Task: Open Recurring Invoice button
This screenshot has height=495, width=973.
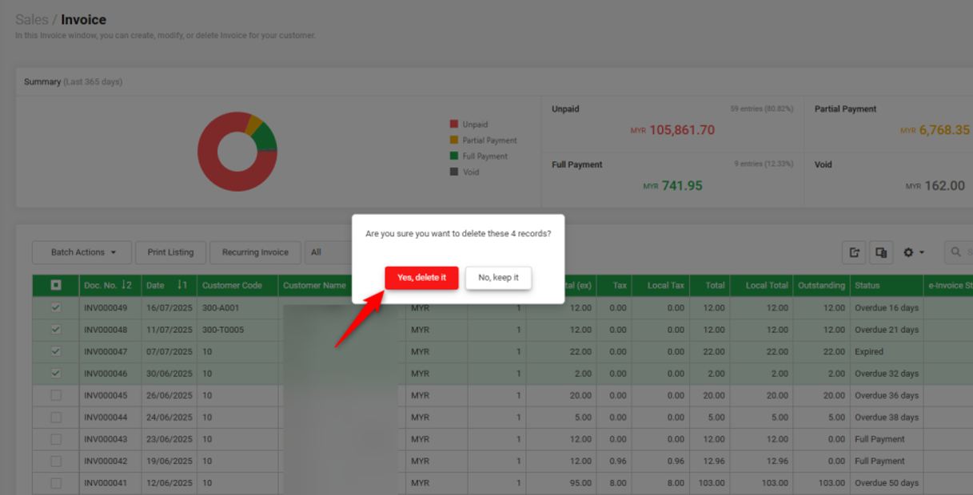Action: tap(255, 252)
